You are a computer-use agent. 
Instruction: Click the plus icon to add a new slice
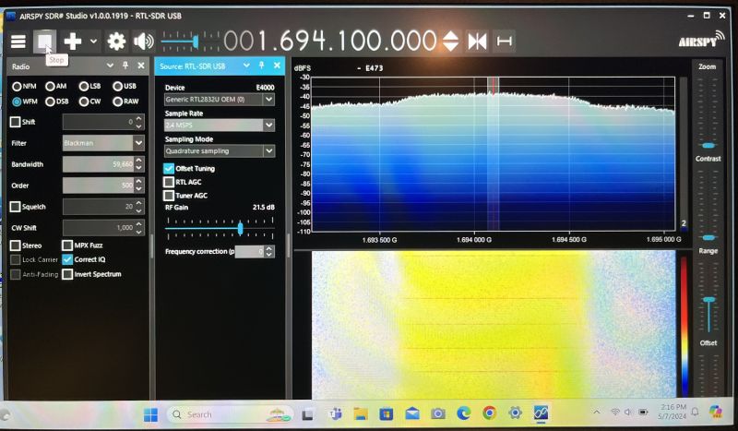[72, 42]
